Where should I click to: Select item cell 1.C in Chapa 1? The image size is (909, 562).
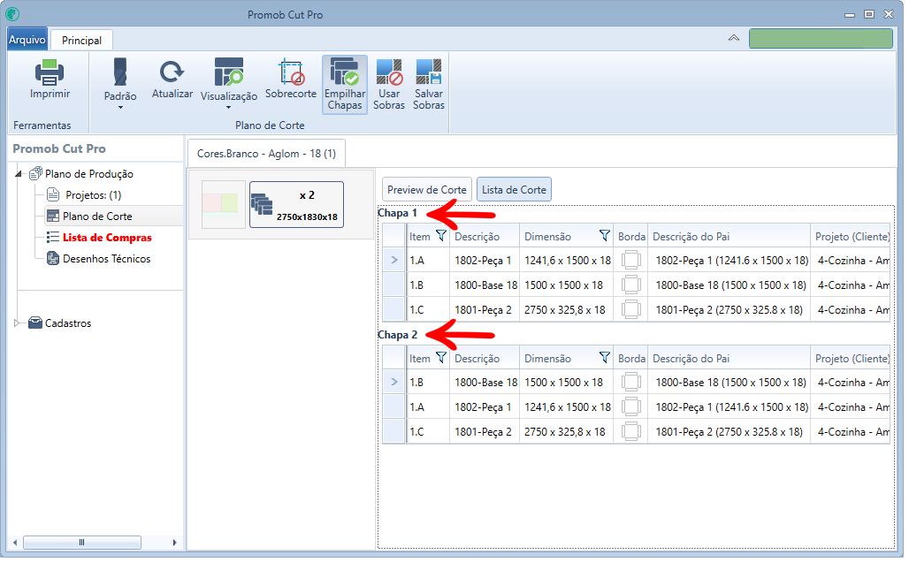[428, 310]
